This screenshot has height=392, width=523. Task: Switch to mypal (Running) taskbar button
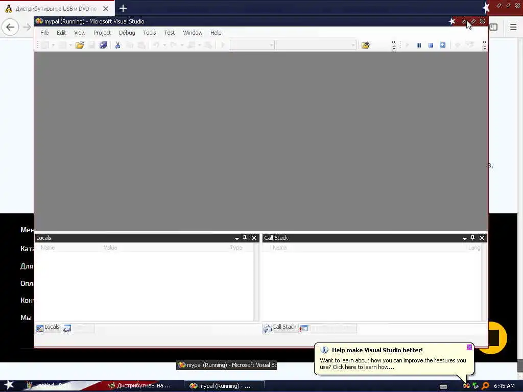pos(224,386)
